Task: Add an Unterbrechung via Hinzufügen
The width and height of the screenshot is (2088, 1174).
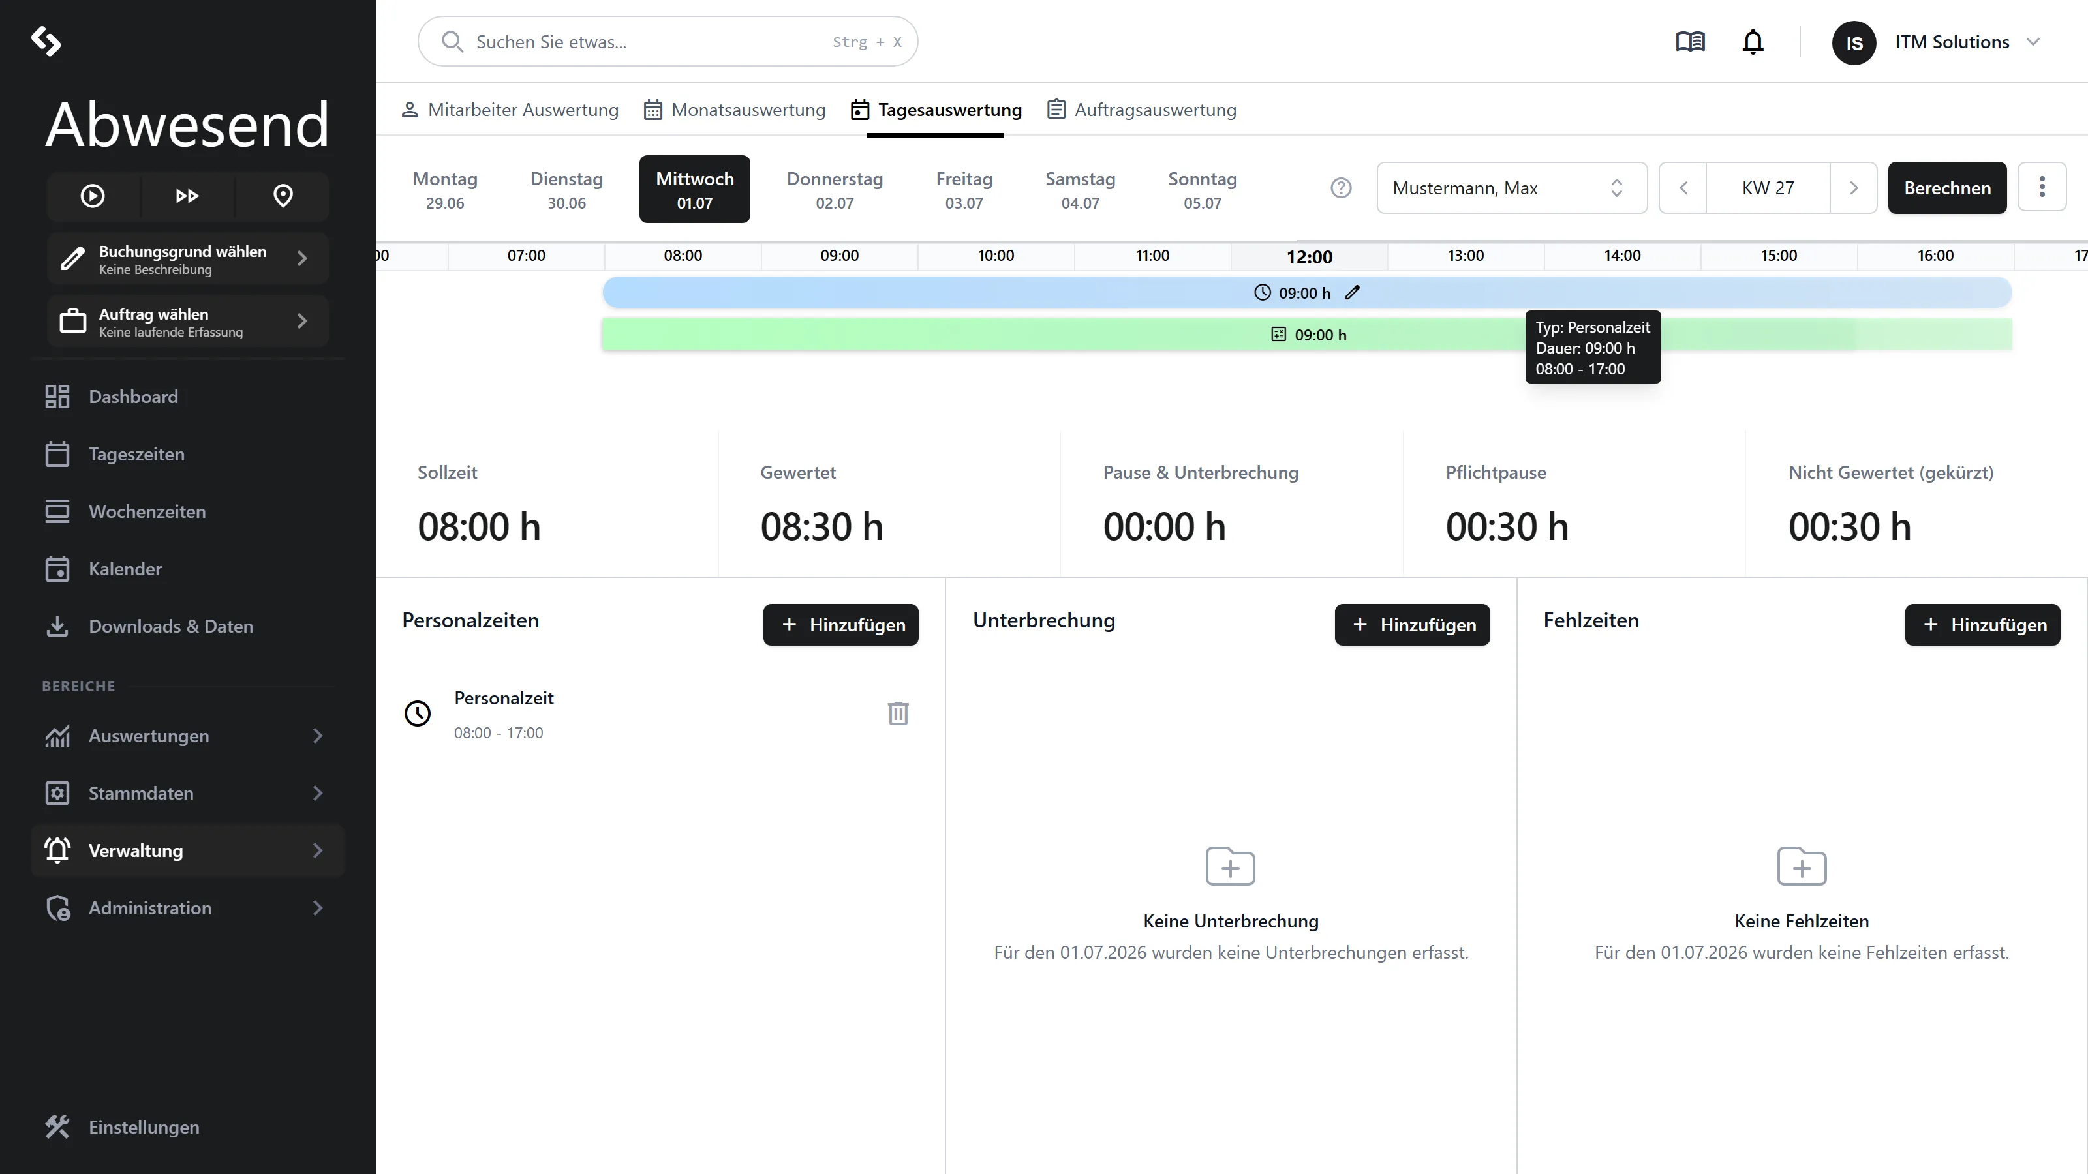Action: [1412, 625]
